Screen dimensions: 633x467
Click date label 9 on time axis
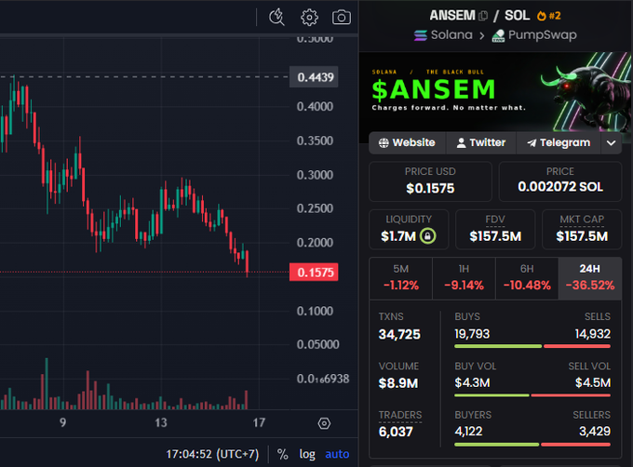tap(62, 422)
